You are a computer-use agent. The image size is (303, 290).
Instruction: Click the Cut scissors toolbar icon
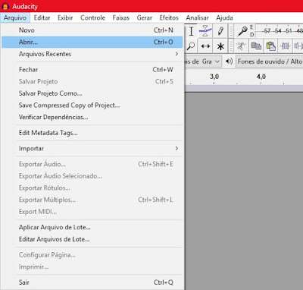[x=241, y=46]
